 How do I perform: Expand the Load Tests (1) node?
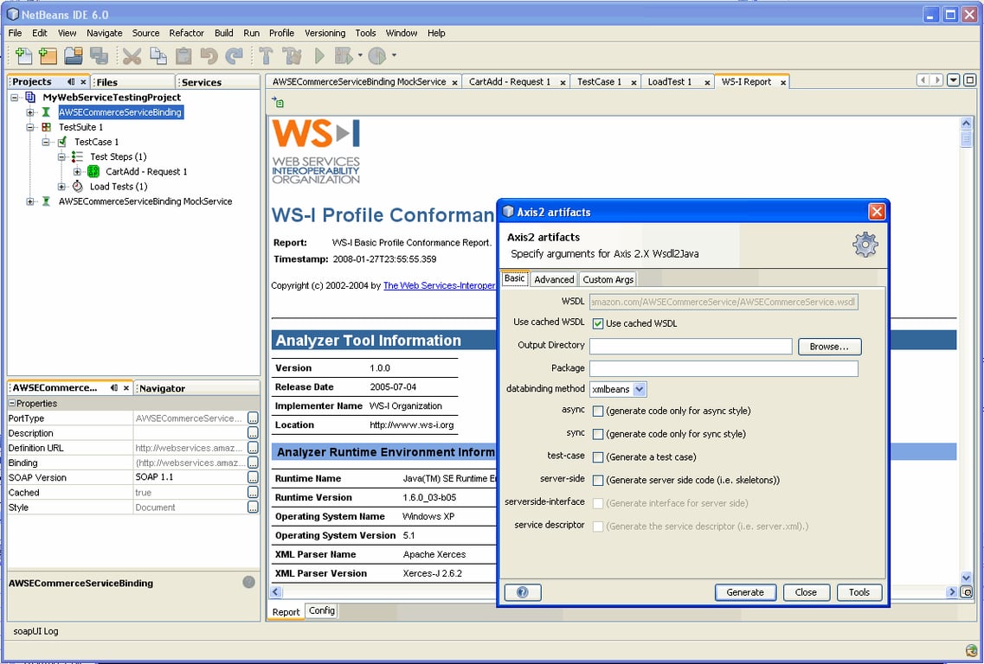click(x=61, y=187)
